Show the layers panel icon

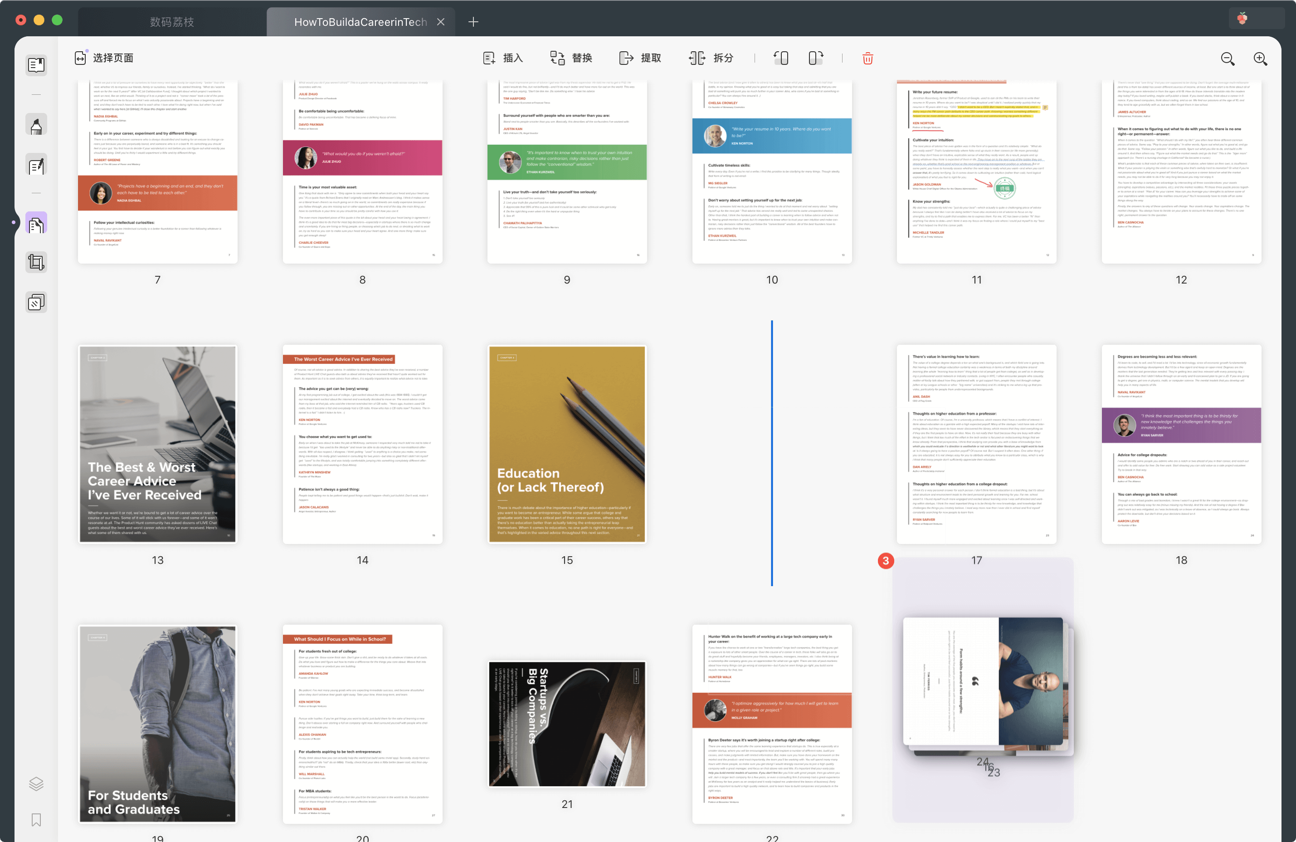pos(36,784)
